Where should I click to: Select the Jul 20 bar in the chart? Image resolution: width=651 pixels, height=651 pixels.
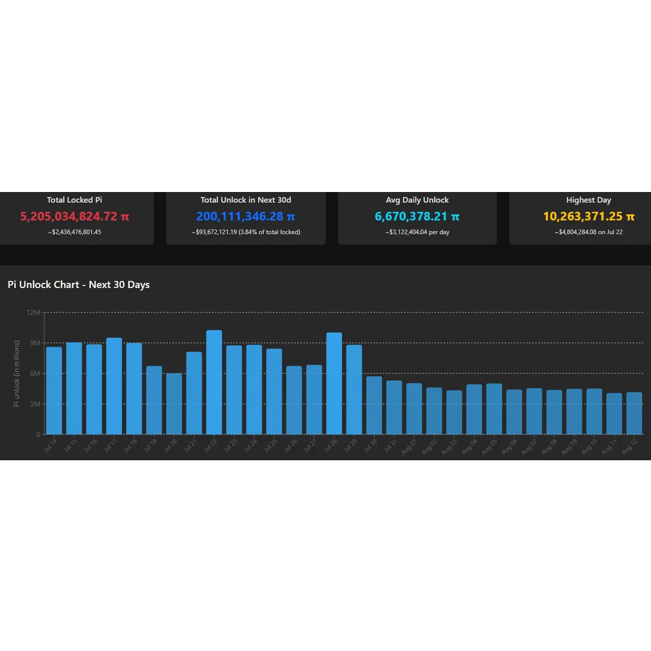pos(174,404)
